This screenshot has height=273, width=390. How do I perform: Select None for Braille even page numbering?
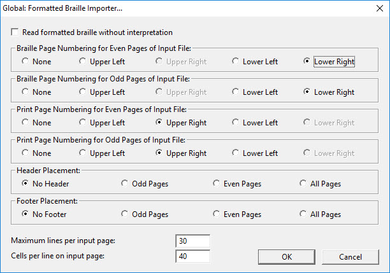[x=25, y=62]
